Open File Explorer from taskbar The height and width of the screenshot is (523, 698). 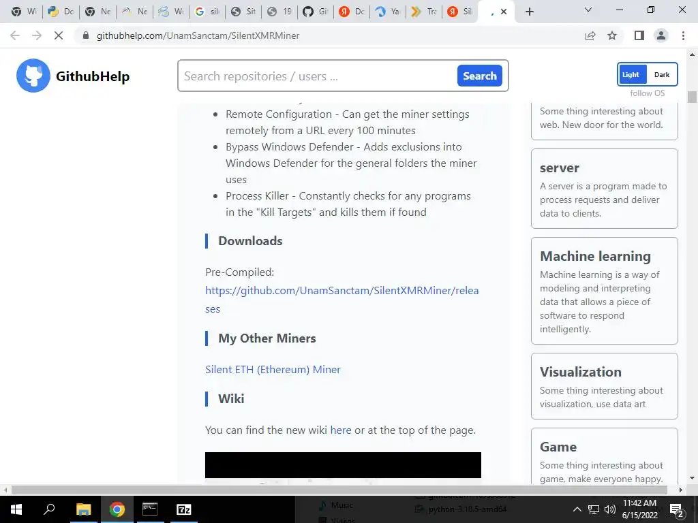click(x=83, y=509)
